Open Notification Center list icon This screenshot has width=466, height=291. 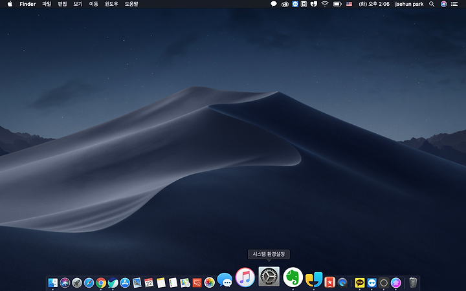click(454, 4)
